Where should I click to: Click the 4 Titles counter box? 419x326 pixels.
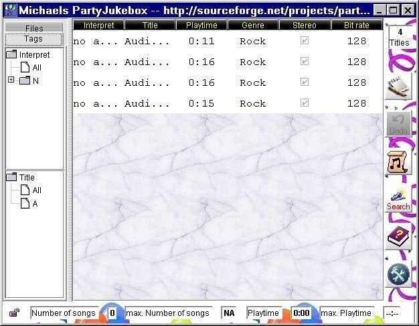(399, 37)
